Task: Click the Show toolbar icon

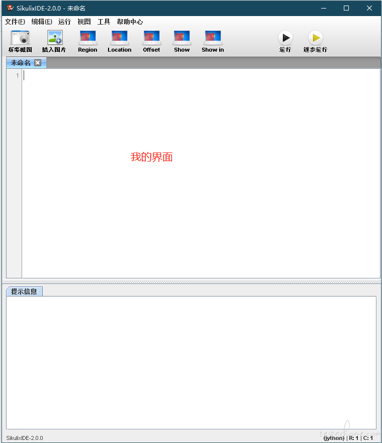Action: point(181,38)
